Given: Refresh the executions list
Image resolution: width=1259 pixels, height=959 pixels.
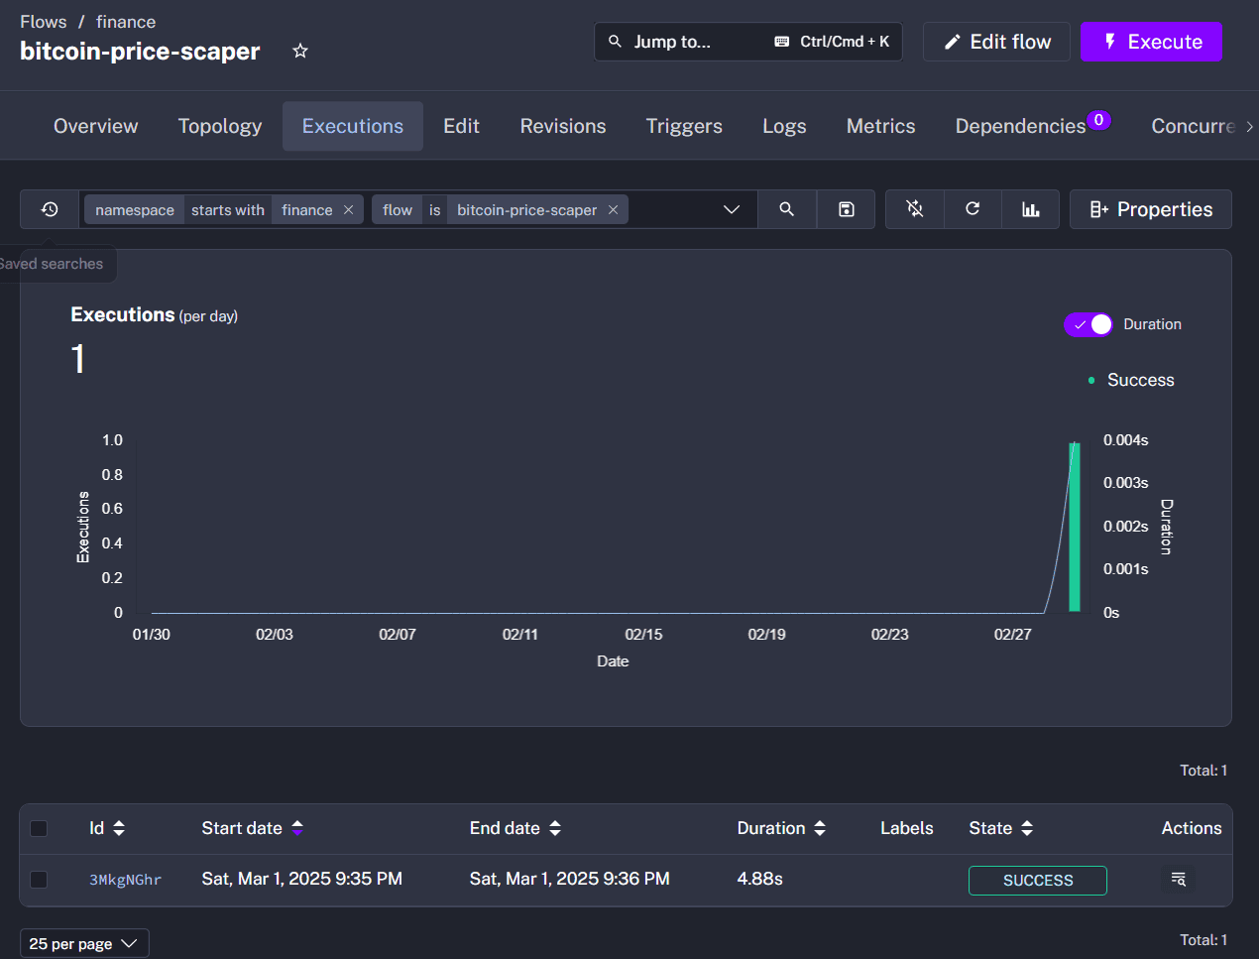Looking at the screenshot, I should (x=973, y=209).
